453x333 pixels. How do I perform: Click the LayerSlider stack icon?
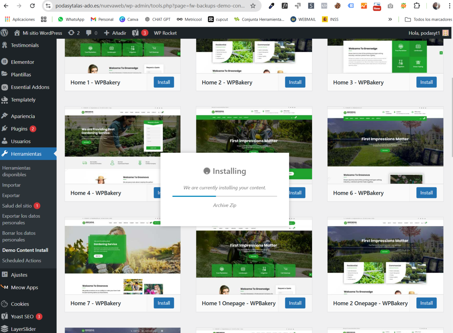[x=5, y=329]
